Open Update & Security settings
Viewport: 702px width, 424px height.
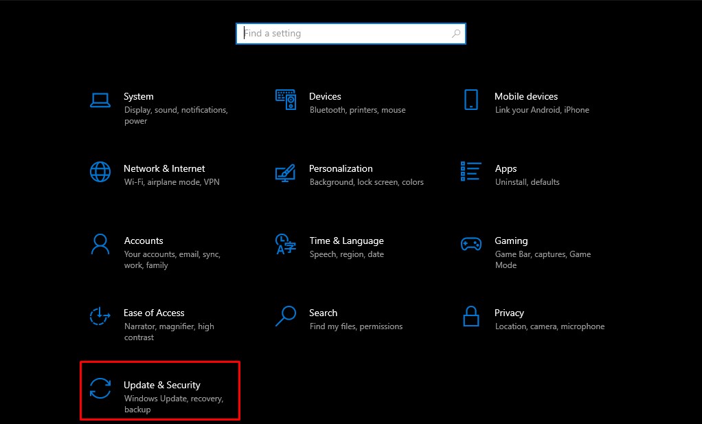coord(162,385)
